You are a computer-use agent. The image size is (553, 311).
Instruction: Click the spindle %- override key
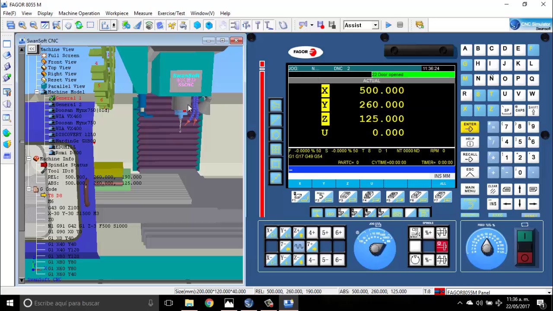(428, 260)
